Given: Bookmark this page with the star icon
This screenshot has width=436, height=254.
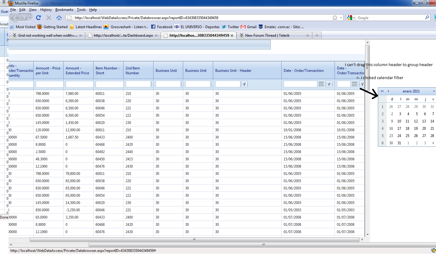Looking at the screenshot, I should (x=335, y=18).
